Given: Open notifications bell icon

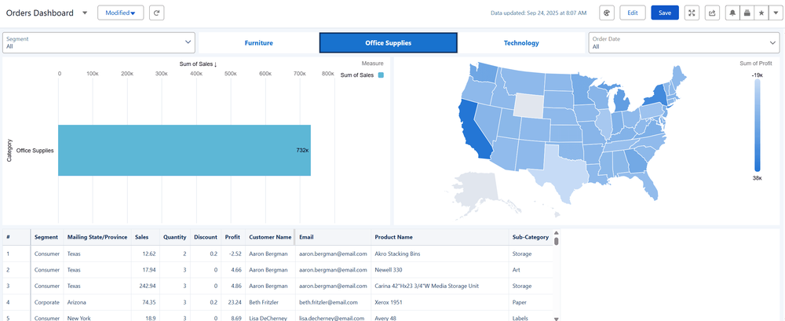Looking at the screenshot, I should pos(732,13).
